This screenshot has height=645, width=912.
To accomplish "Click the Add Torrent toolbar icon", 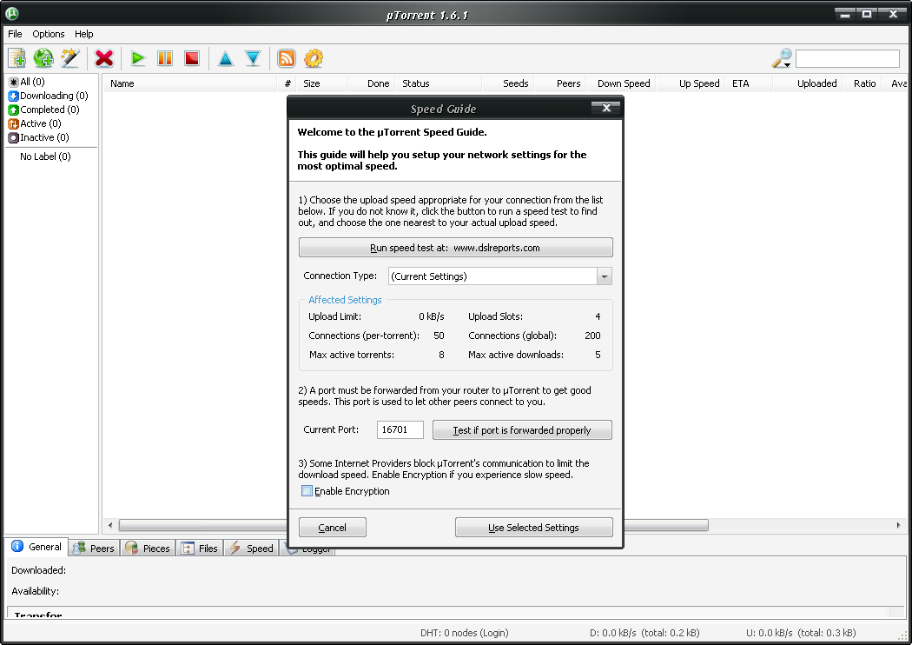I will (x=17, y=58).
